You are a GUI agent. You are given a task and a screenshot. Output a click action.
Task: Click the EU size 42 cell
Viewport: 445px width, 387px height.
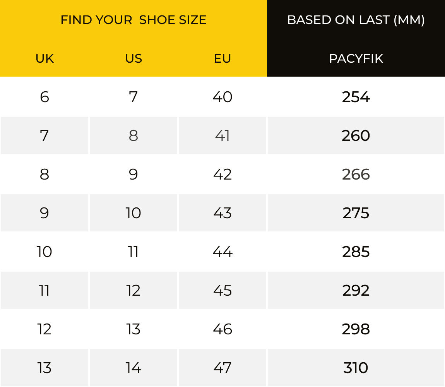point(222,174)
